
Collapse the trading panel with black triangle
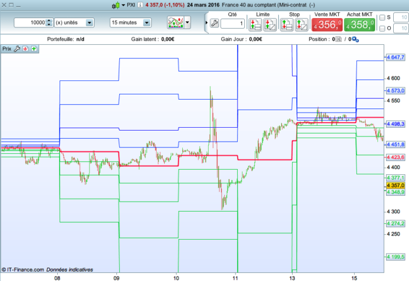click(x=206, y=23)
